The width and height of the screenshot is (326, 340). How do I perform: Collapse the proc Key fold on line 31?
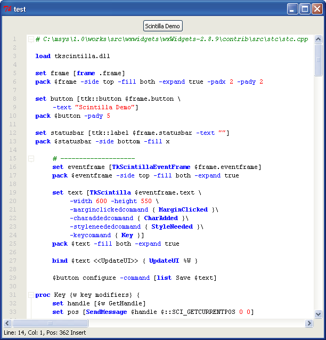tap(31, 295)
